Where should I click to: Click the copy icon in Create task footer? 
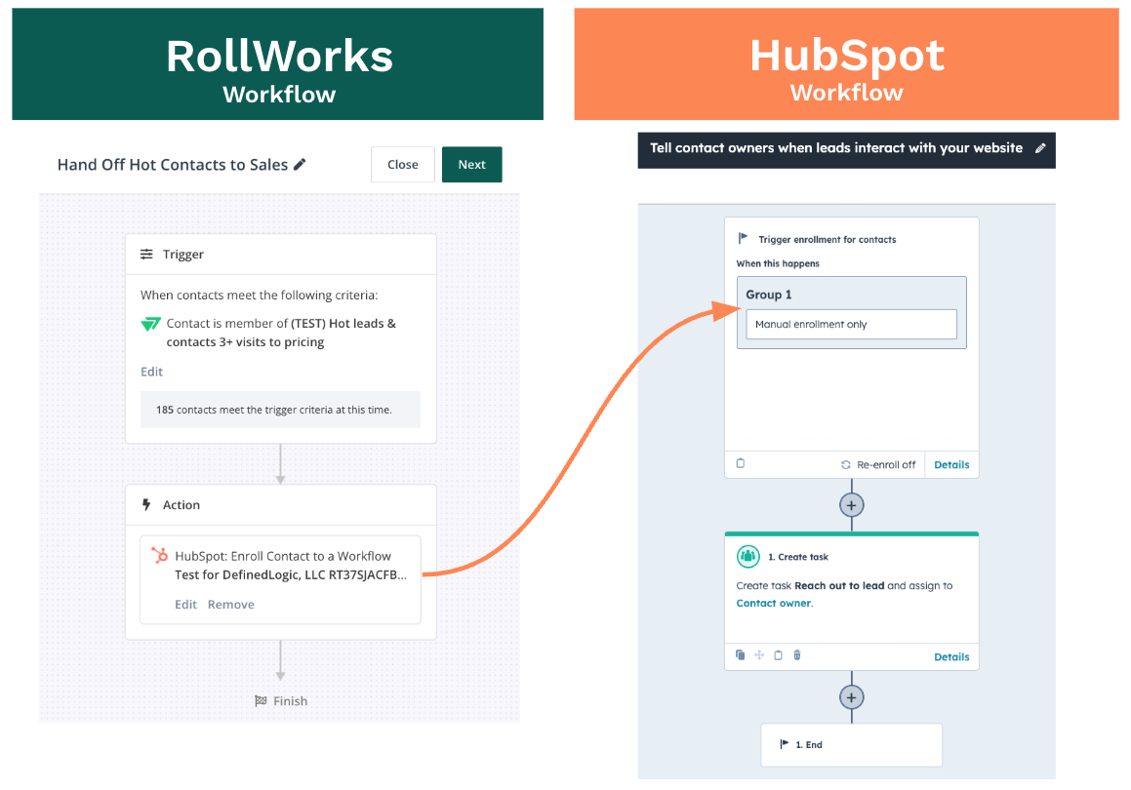click(x=740, y=655)
